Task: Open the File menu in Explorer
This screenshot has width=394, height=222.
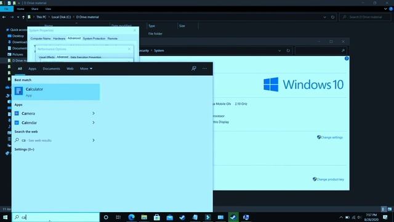Action: click(7, 9)
